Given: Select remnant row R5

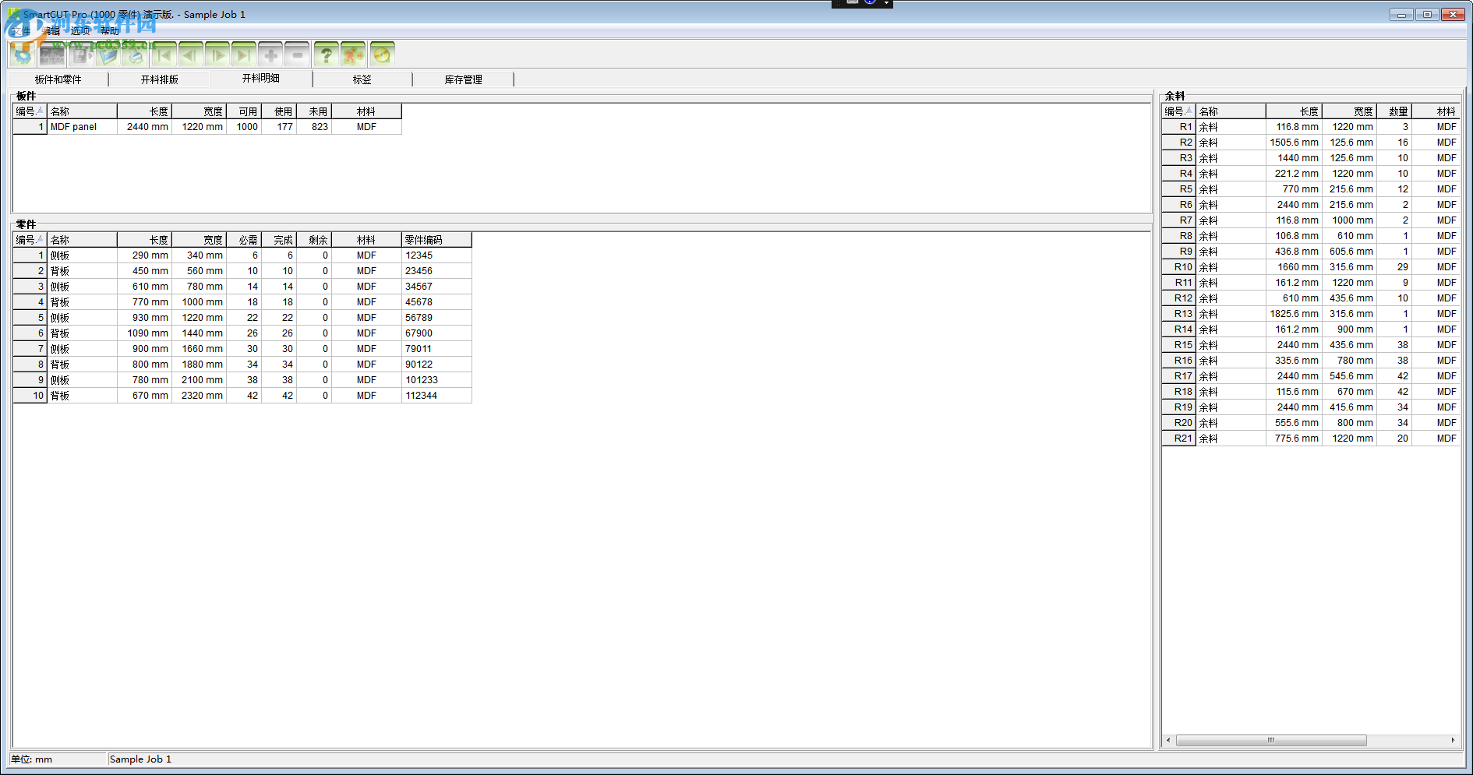Looking at the screenshot, I should pyautogui.click(x=1311, y=189).
